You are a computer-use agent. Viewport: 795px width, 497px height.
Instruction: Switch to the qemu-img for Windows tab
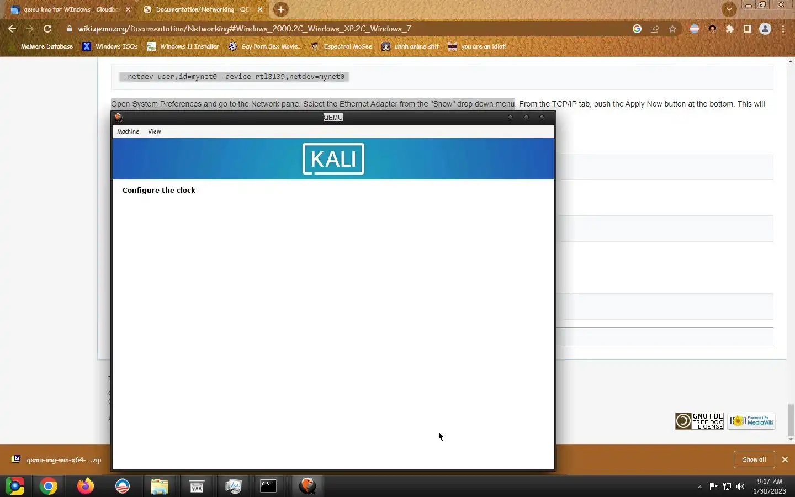tap(72, 9)
